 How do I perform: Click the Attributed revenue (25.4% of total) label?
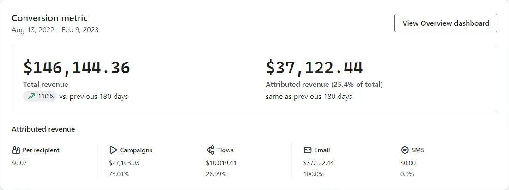point(324,85)
